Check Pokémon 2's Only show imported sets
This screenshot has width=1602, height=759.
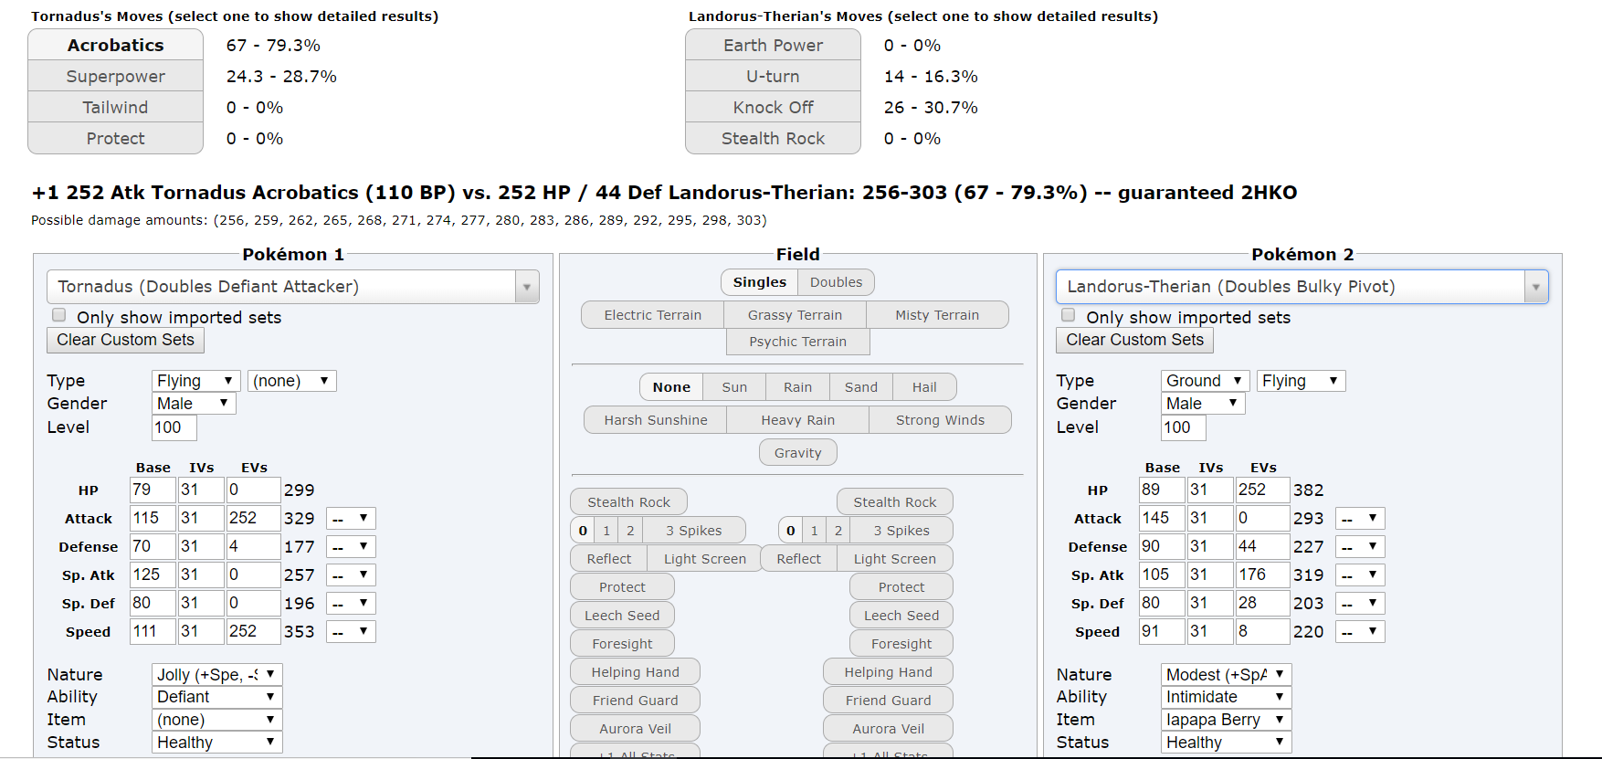pos(1069,315)
